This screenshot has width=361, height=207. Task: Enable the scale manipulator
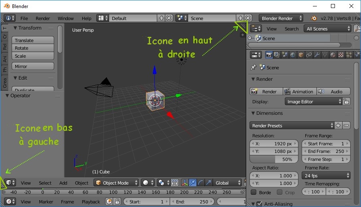click(209, 183)
